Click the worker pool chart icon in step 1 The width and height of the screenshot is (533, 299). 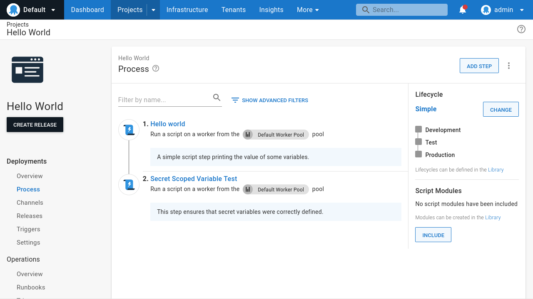(248, 135)
